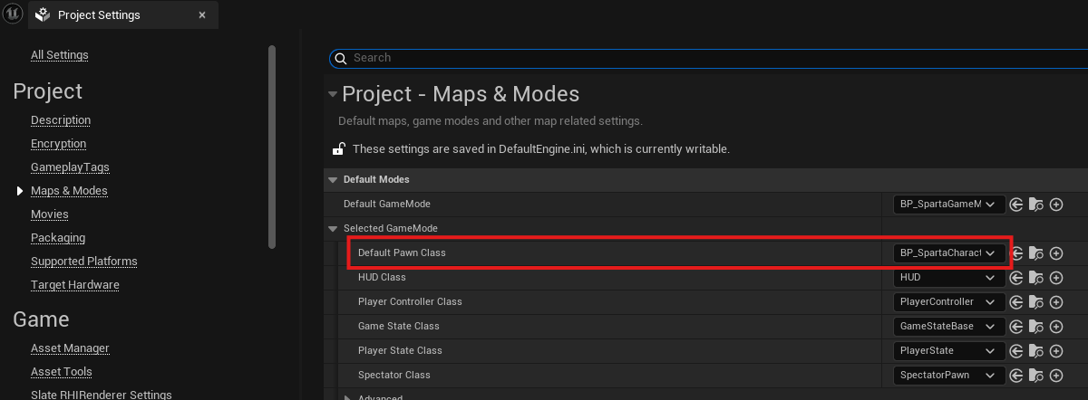Create new HUD Class
This screenshot has height=400, width=1088.
(1056, 278)
